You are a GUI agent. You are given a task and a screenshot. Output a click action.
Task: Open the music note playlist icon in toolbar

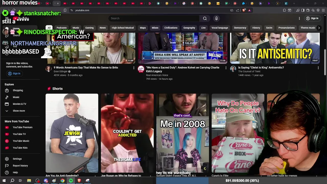[x=298, y=10]
